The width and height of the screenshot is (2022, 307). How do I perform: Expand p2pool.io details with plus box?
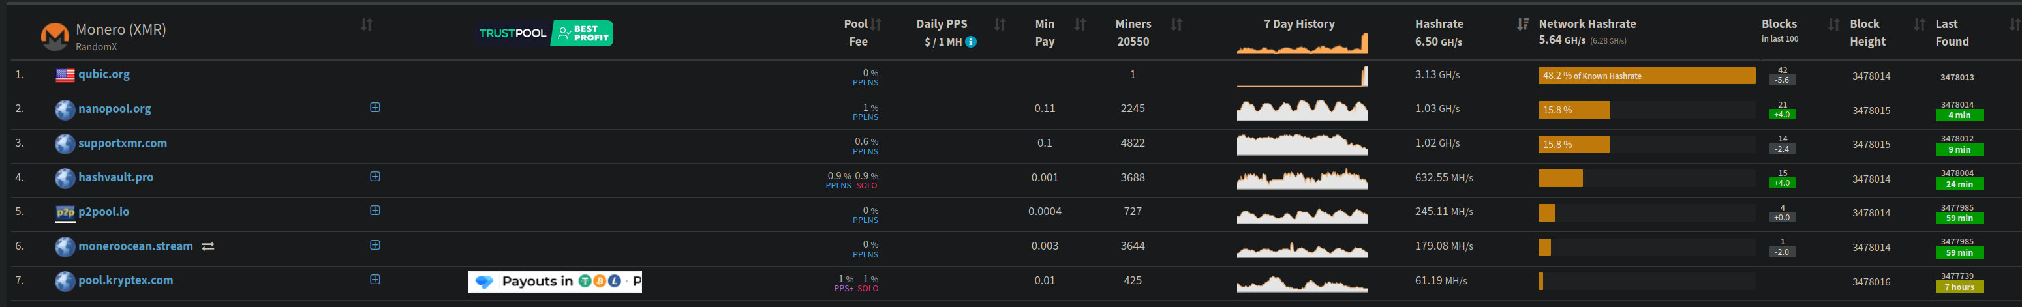click(375, 211)
